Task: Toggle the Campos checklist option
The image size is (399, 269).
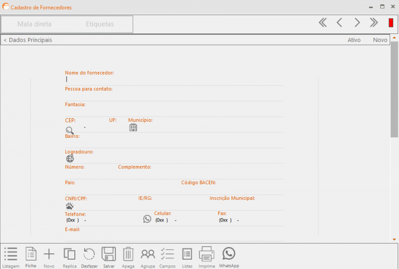Action: click(x=167, y=254)
